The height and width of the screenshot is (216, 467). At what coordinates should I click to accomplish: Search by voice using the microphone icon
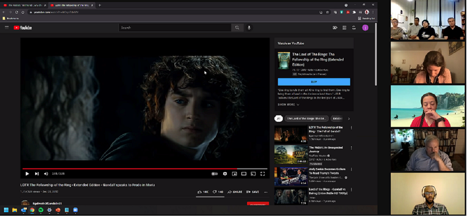pos(249,28)
